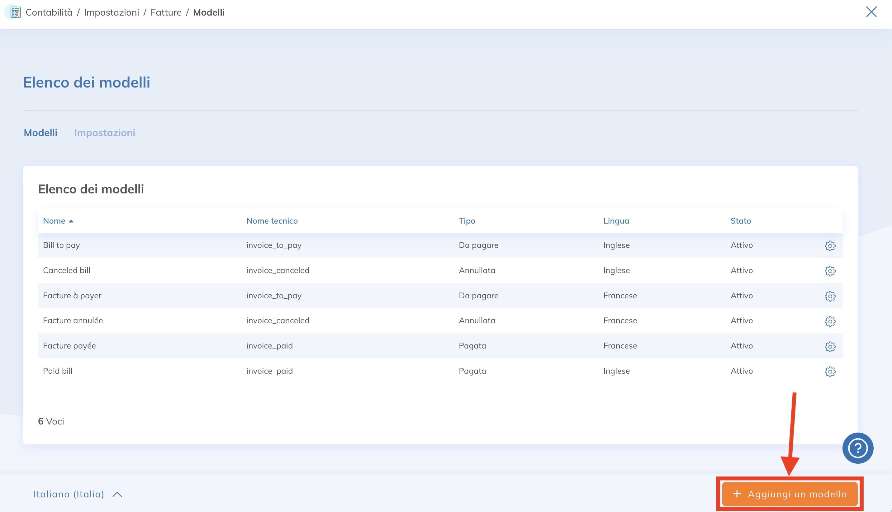
Task: Open the help question mark bubble
Action: (857, 448)
